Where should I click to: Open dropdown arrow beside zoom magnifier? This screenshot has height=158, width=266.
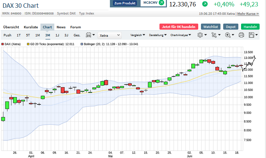coord(233,35)
